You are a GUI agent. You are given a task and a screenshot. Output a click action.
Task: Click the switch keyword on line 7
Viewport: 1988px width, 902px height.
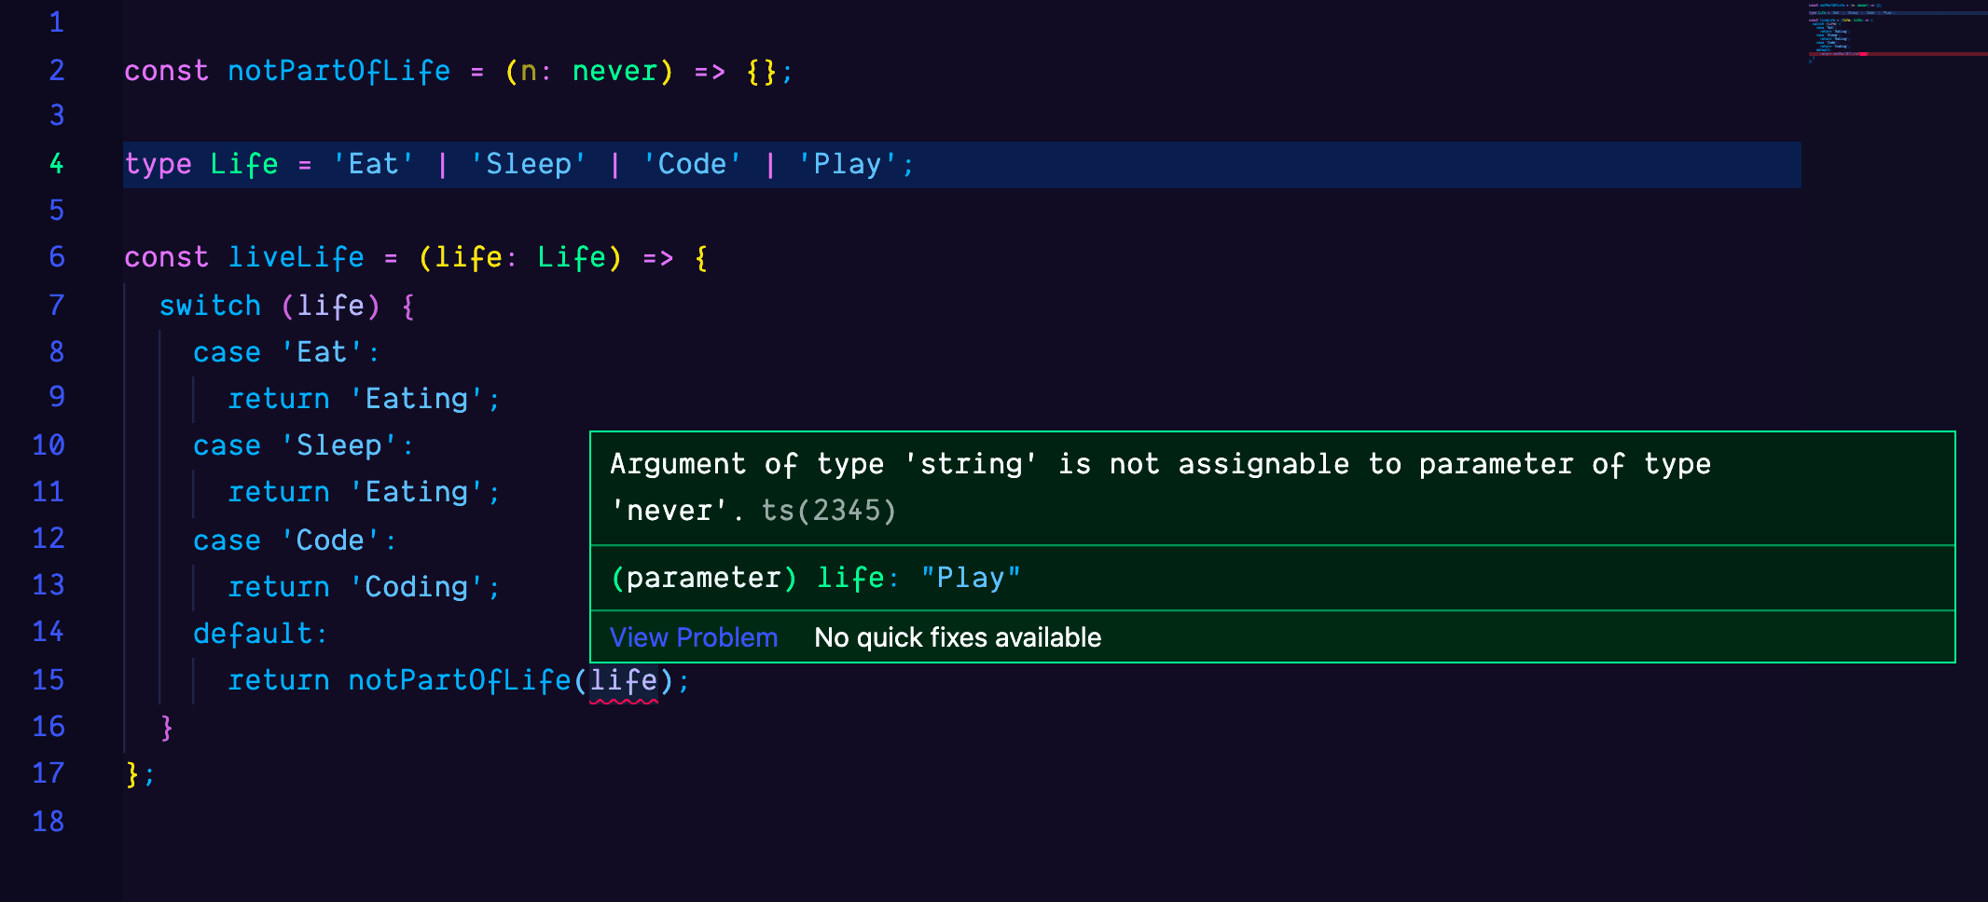(x=210, y=306)
